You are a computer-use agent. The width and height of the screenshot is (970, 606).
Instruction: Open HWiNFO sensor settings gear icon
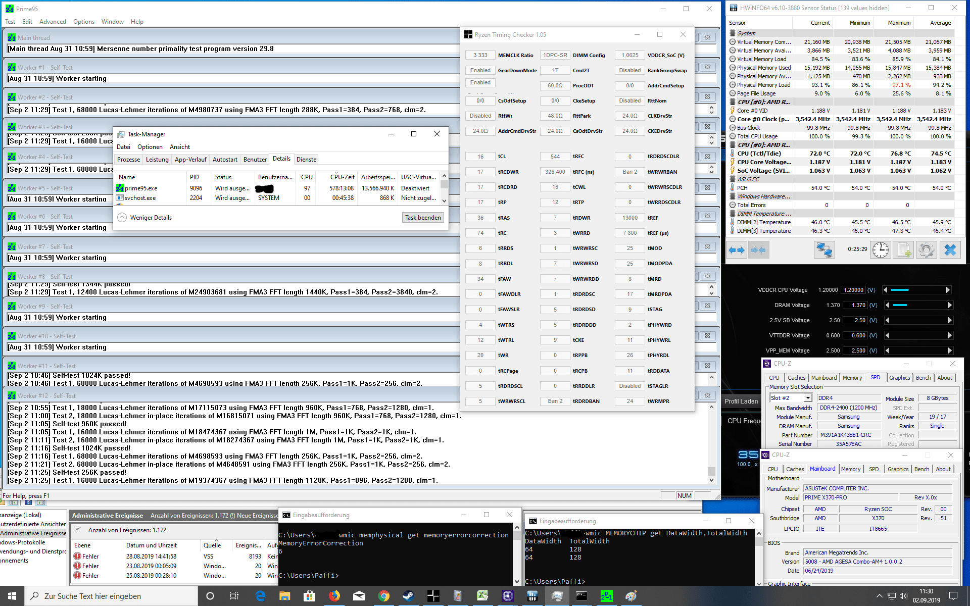(x=927, y=250)
